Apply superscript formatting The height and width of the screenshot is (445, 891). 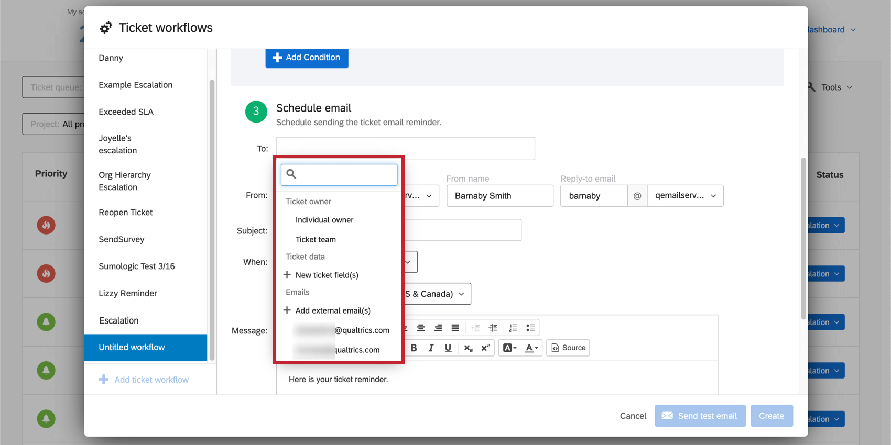pos(485,348)
